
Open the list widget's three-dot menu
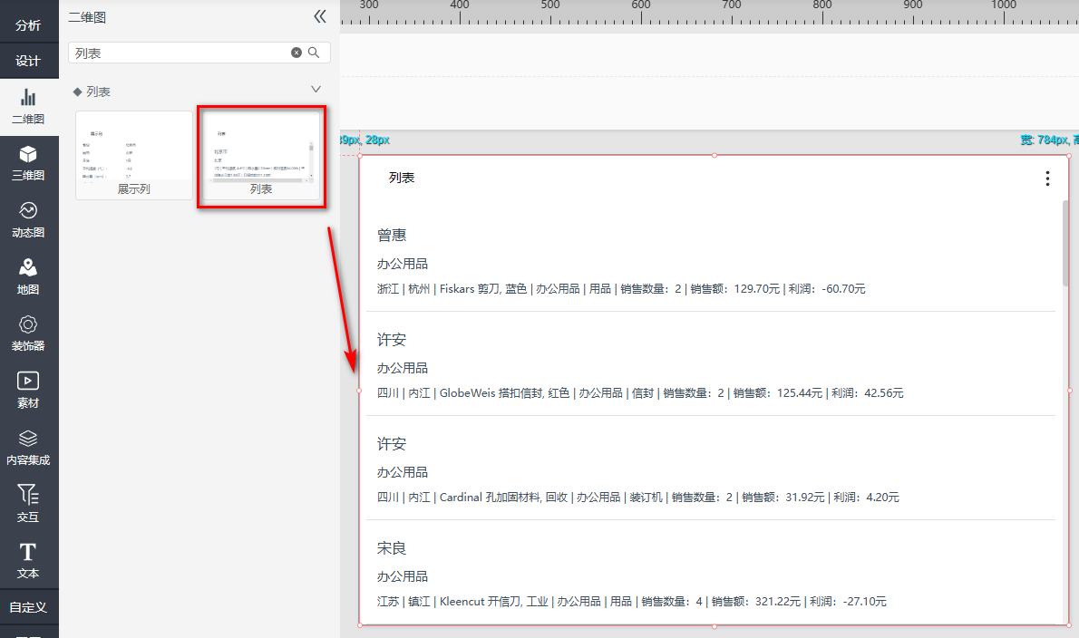(1047, 179)
